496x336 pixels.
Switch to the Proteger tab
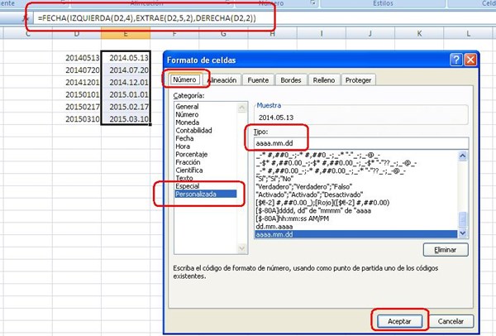[359, 79]
